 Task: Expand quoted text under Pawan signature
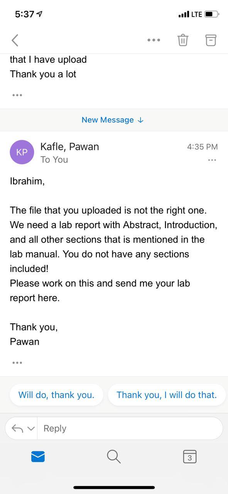17,362
